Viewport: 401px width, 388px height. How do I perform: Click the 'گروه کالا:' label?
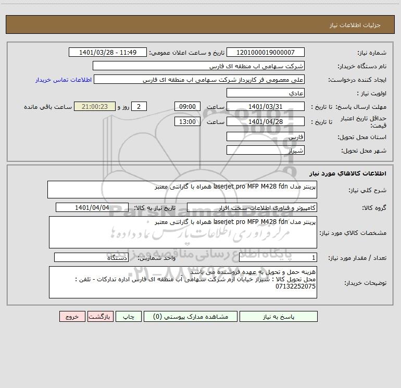(x=374, y=208)
